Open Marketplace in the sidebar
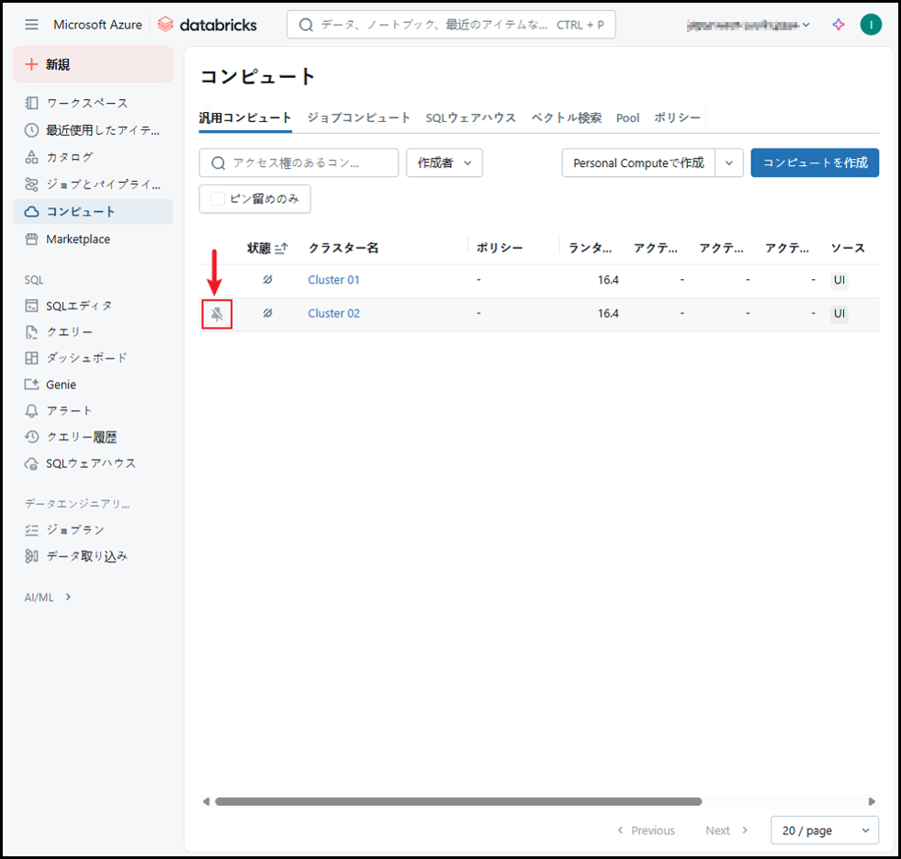Screen dimensions: 901x859 (x=77, y=239)
